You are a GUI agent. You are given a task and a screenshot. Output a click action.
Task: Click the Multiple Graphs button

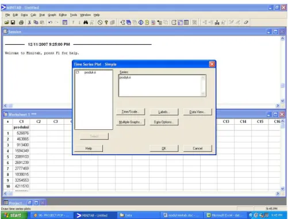[x=130, y=122]
